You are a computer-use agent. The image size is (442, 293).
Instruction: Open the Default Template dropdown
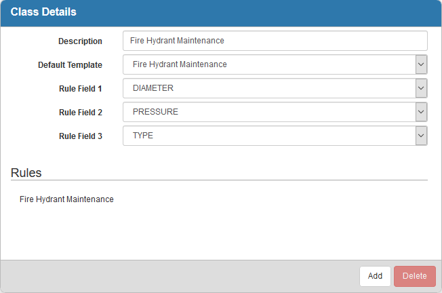[269, 64]
